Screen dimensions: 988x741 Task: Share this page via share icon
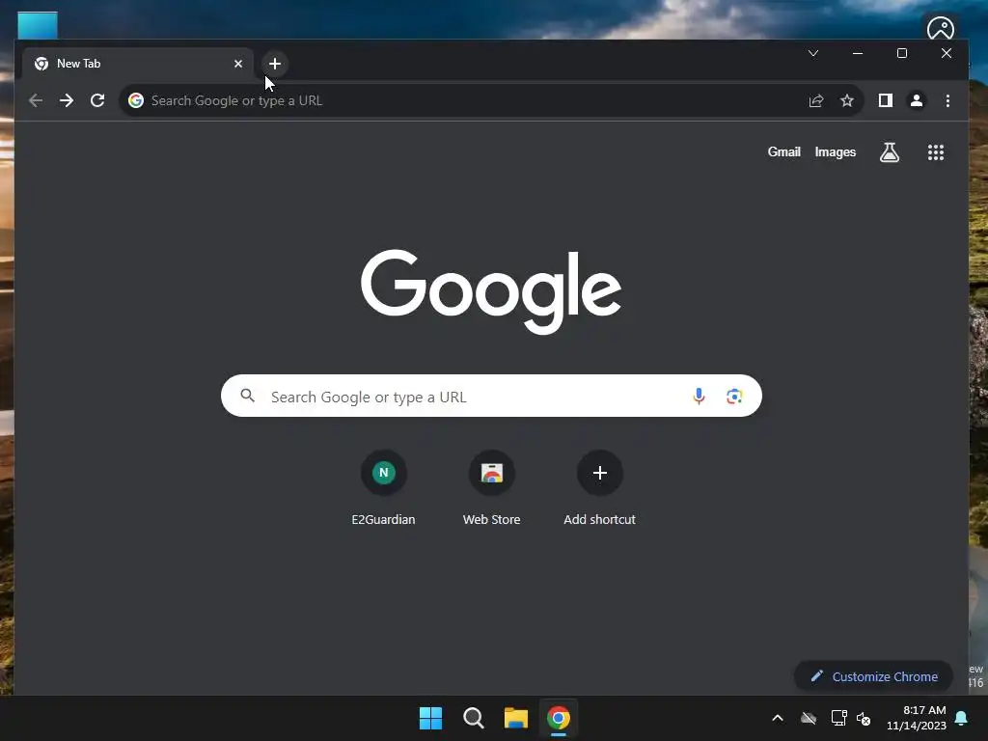tap(816, 100)
